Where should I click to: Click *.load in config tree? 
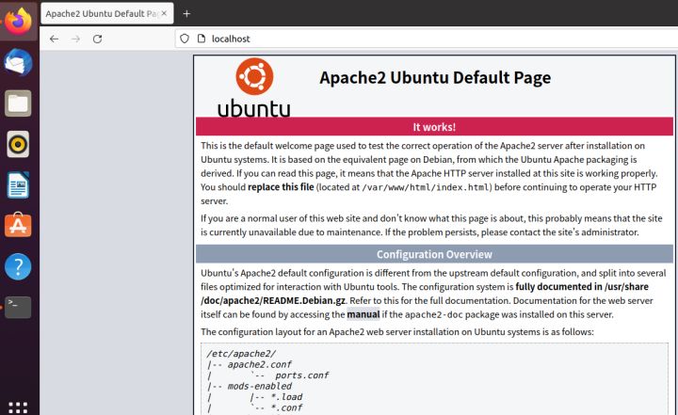click(x=286, y=397)
